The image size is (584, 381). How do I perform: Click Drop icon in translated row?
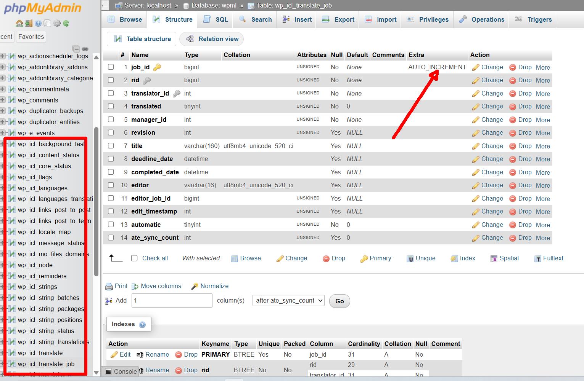513,107
